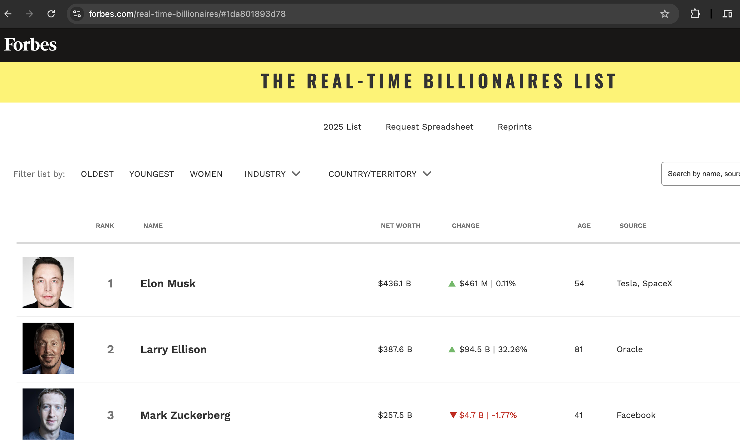Filter list by YOUNGEST
The height and width of the screenshot is (442, 740).
point(151,174)
